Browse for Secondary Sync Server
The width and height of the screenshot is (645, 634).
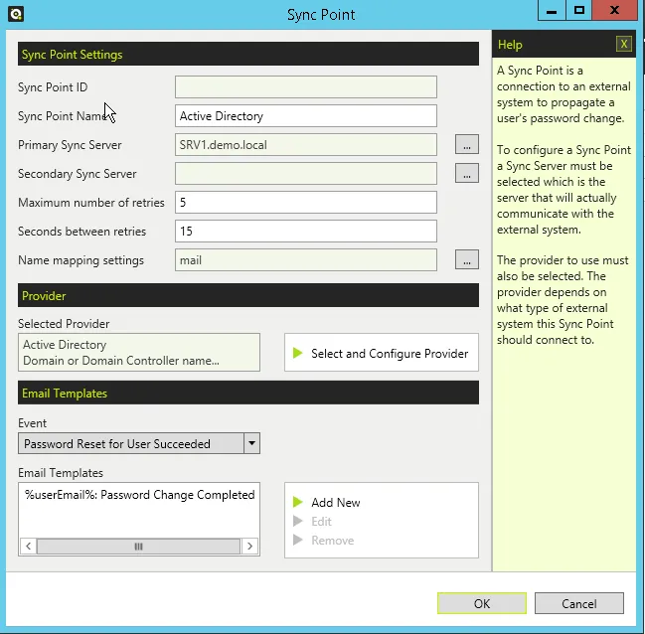pyautogui.click(x=466, y=173)
